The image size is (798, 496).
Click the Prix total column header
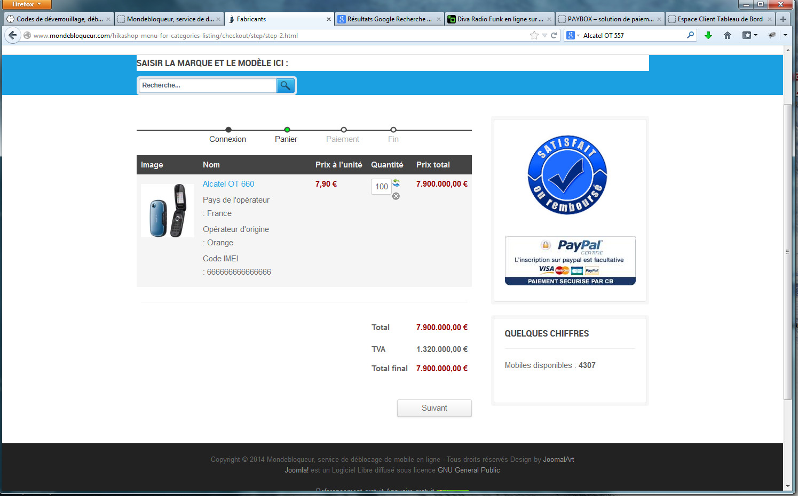[433, 165]
